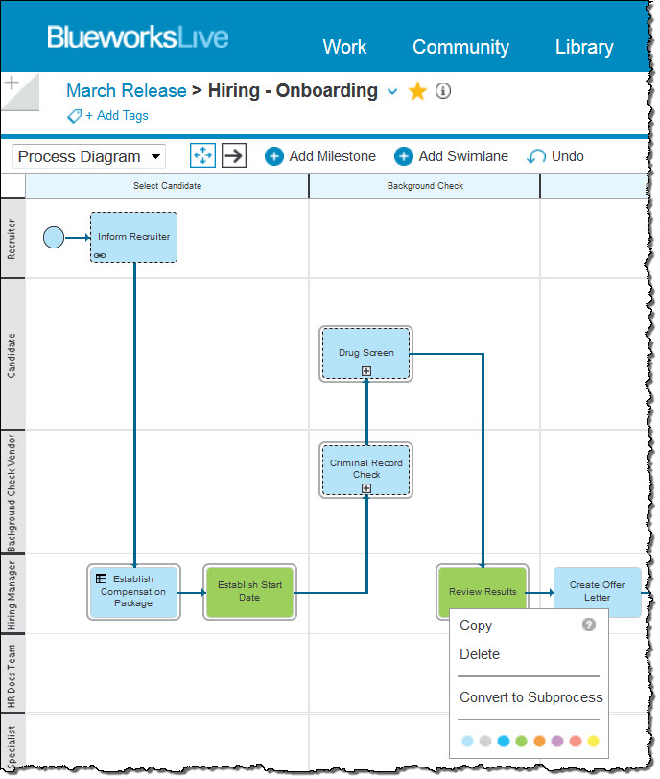Pick the purple color swatch
The height and width of the screenshot is (779, 660).
tap(557, 742)
